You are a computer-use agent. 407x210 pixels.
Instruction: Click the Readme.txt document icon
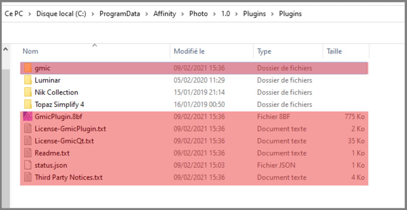point(28,153)
